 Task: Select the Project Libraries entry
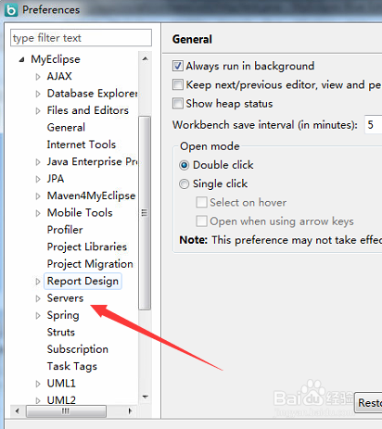pos(87,246)
